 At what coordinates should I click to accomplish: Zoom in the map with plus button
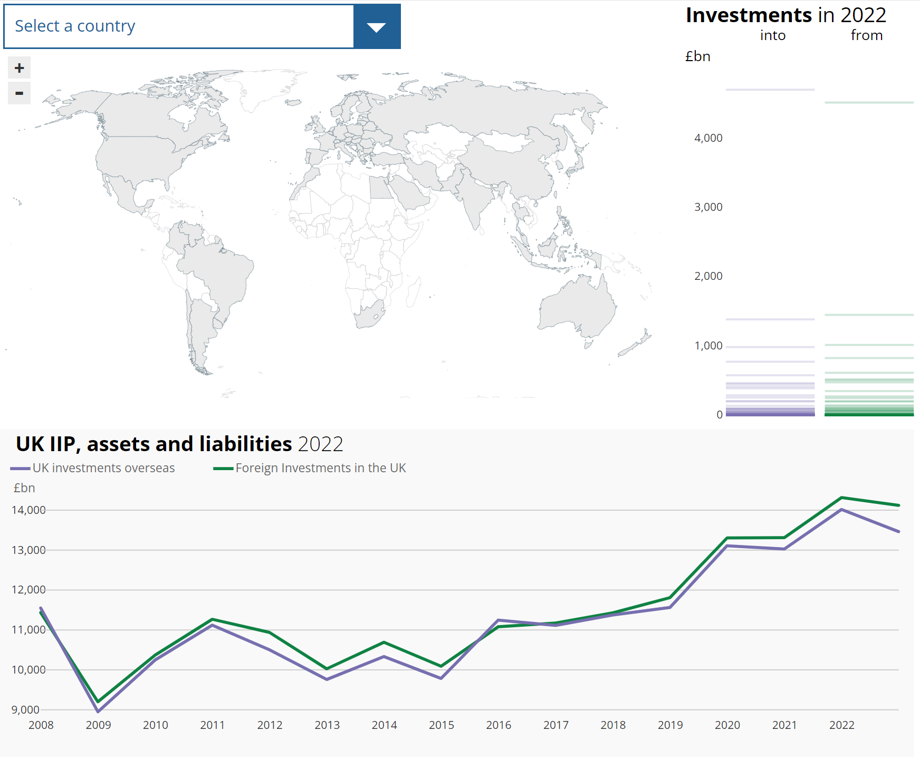pyautogui.click(x=20, y=68)
